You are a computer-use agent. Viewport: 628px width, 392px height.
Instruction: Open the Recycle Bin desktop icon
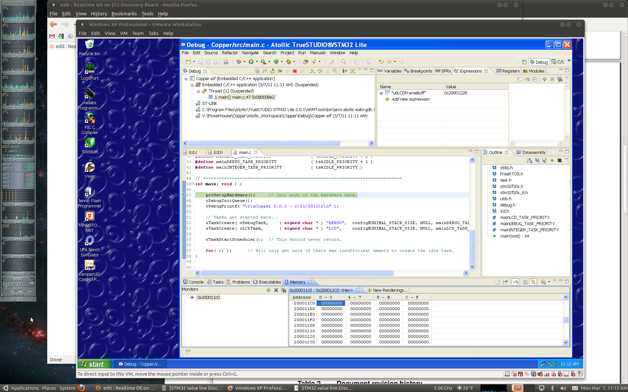tap(90, 48)
